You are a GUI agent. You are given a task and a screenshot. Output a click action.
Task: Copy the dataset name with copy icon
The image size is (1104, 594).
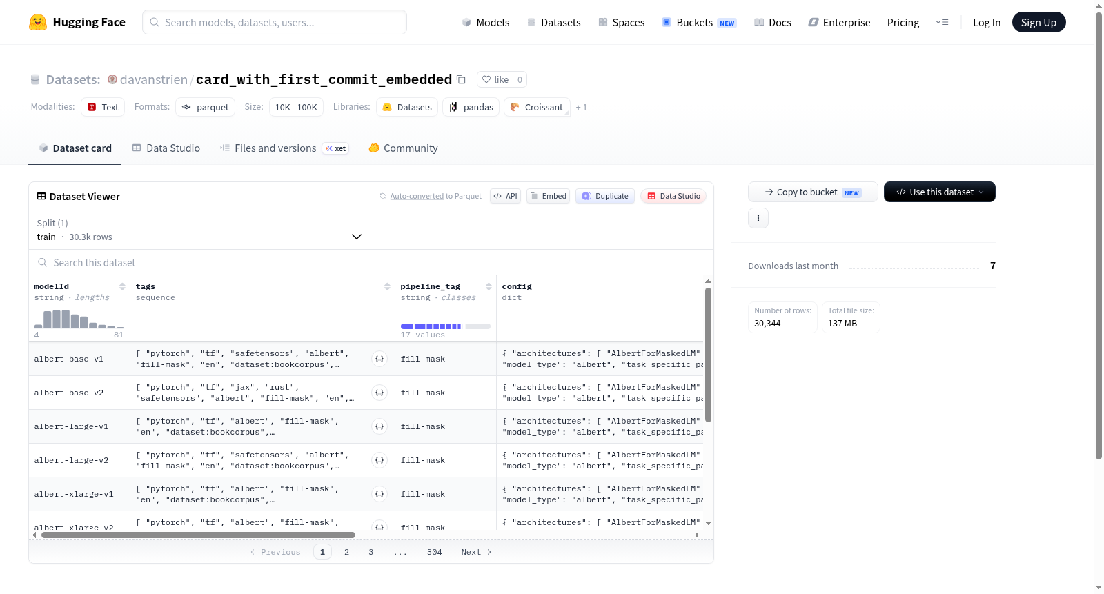tap(461, 79)
